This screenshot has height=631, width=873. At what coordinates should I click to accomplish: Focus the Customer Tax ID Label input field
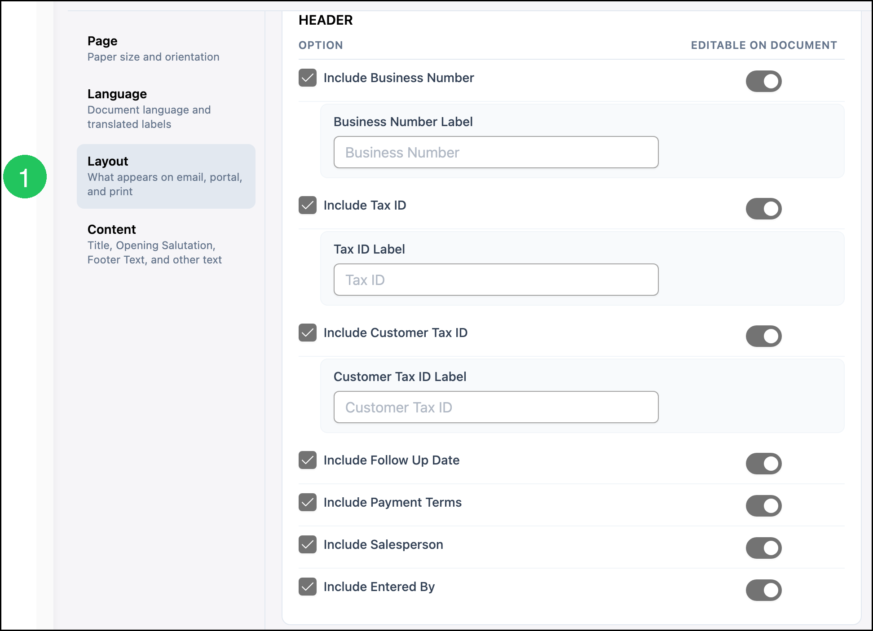[496, 407]
